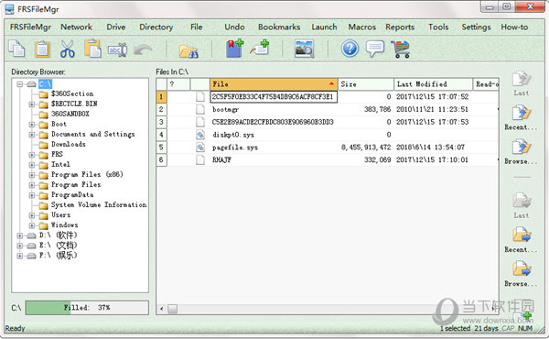Expand the Windows folder node
Viewport: 549px width, 339px height.
point(32,225)
